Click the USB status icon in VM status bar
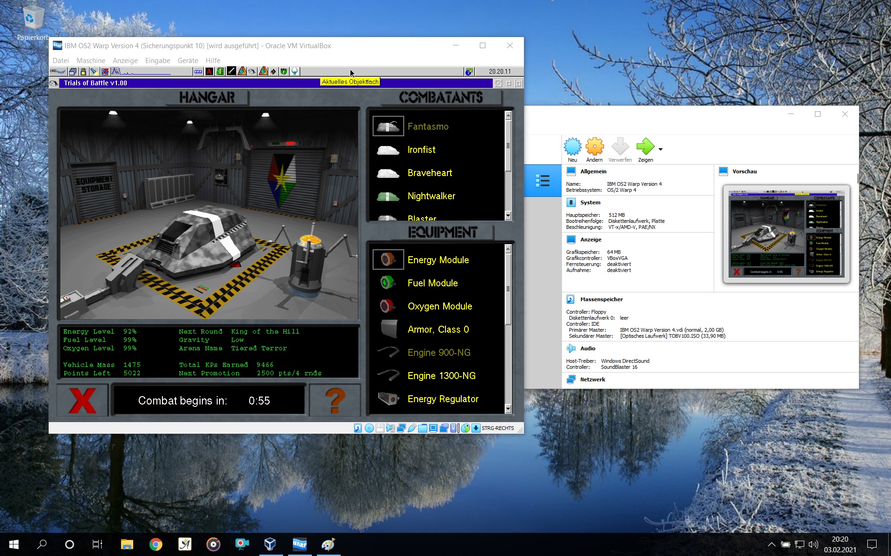 coord(412,428)
